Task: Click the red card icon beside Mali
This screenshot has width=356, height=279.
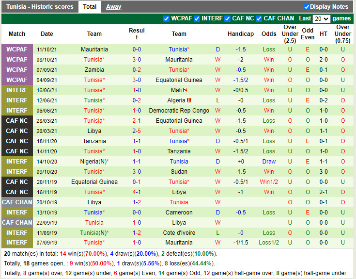Action: 185,90
